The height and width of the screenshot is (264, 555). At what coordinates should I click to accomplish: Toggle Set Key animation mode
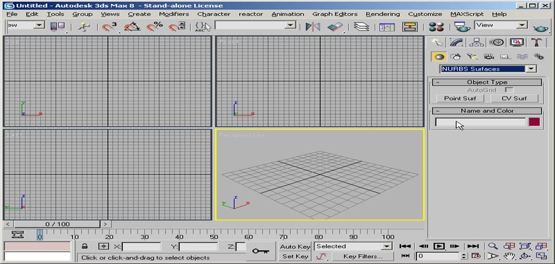(295, 257)
